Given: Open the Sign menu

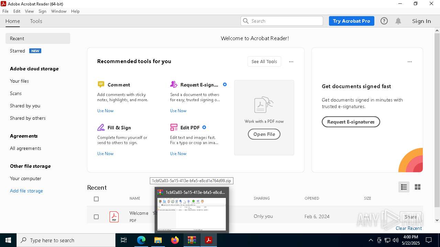Looking at the screenshot, I should 42,11.
